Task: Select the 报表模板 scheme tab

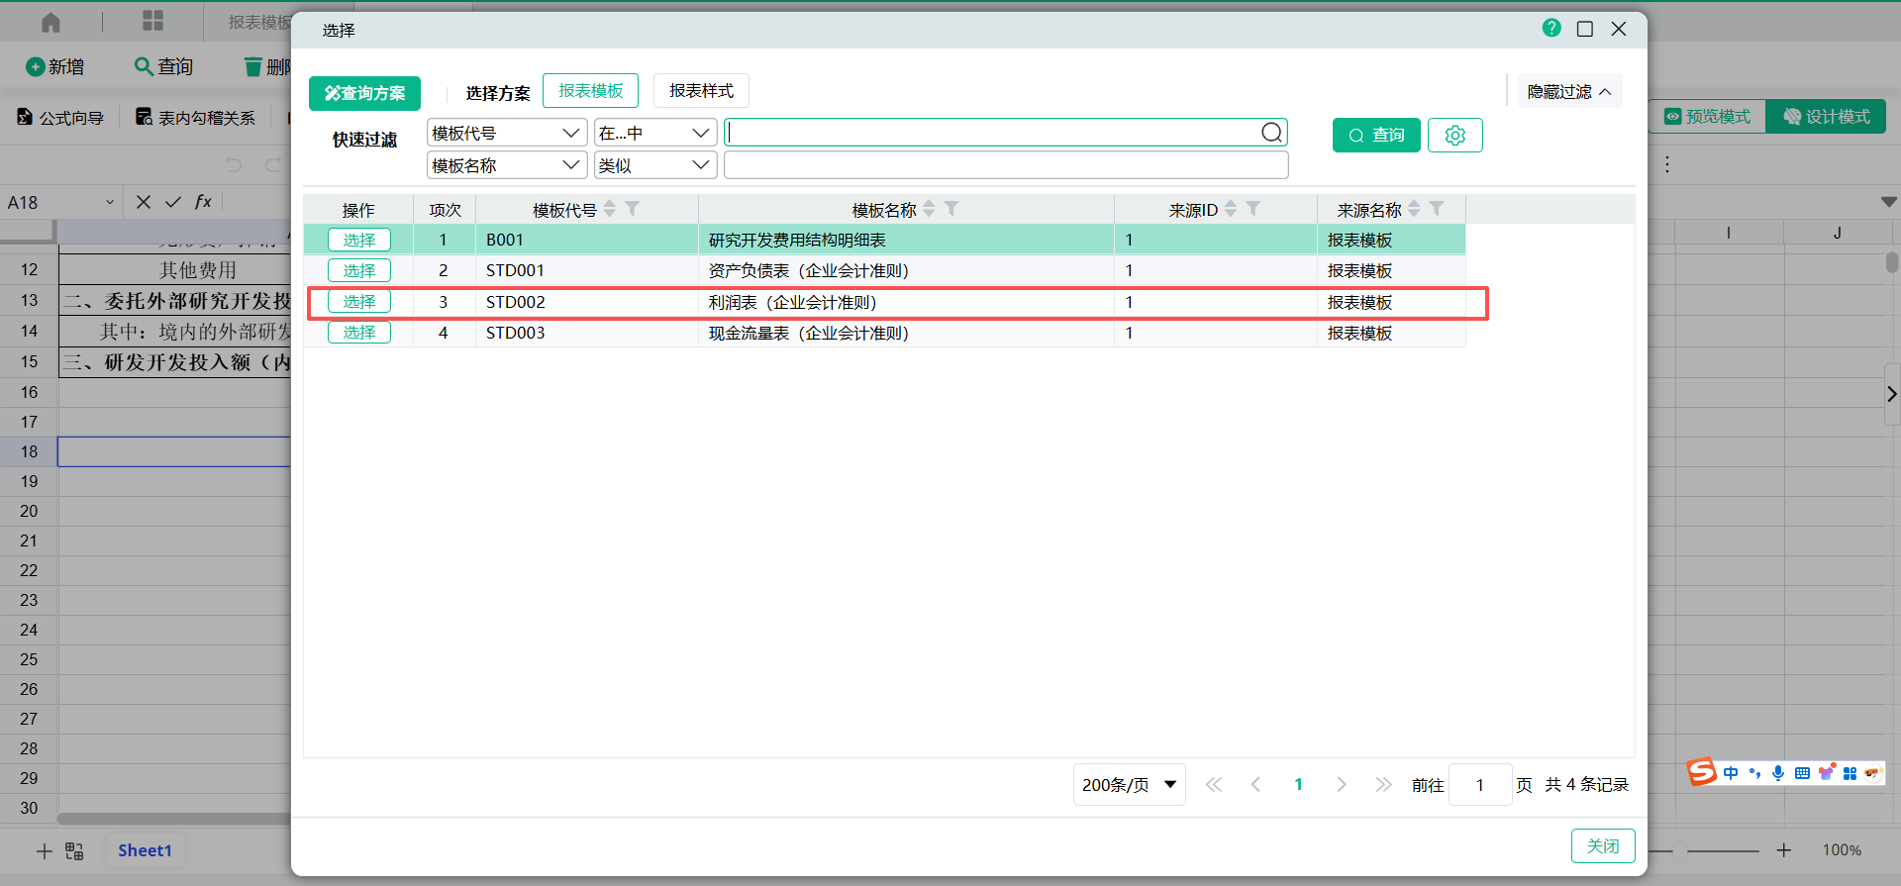Action: click(590, 91)
